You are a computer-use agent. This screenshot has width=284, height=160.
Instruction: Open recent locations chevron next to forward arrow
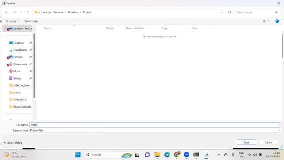click(21, 12)
